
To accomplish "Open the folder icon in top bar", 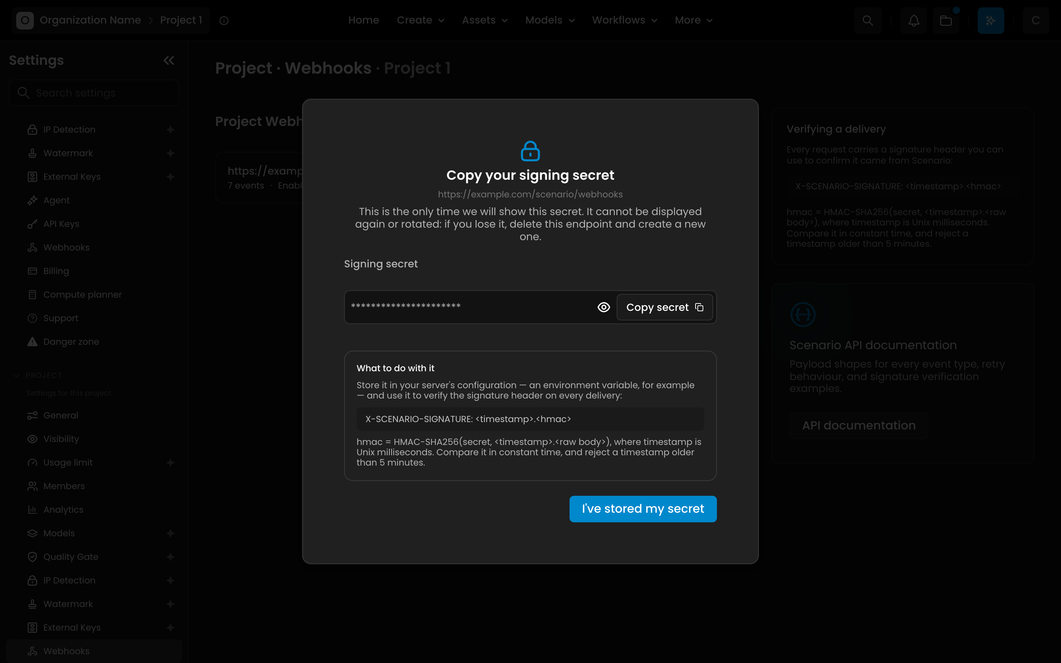I will pyautogui.click(x=946, y=21).
